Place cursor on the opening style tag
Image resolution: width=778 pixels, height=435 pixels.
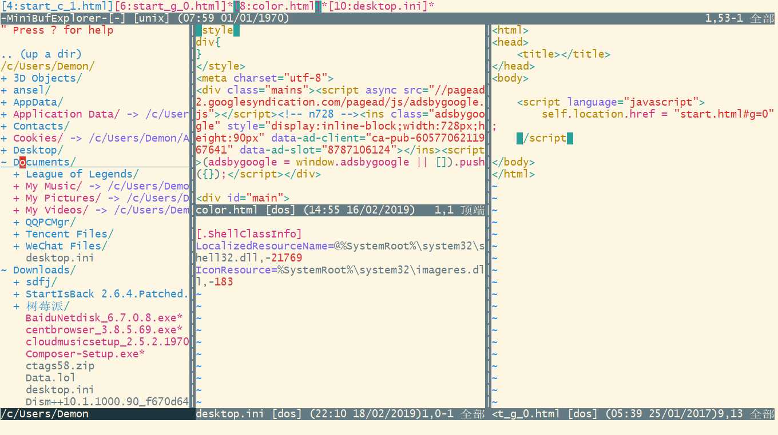[x=217, y=30]
